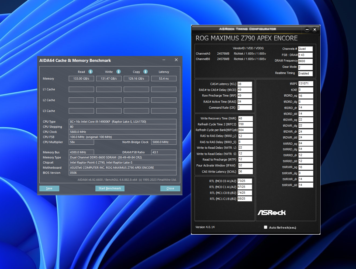This screenshot has height=269, width=356.
Task: Minimize the ASRock Timing Configurator window
Action: pyautogui.click(x=307, y=30)
